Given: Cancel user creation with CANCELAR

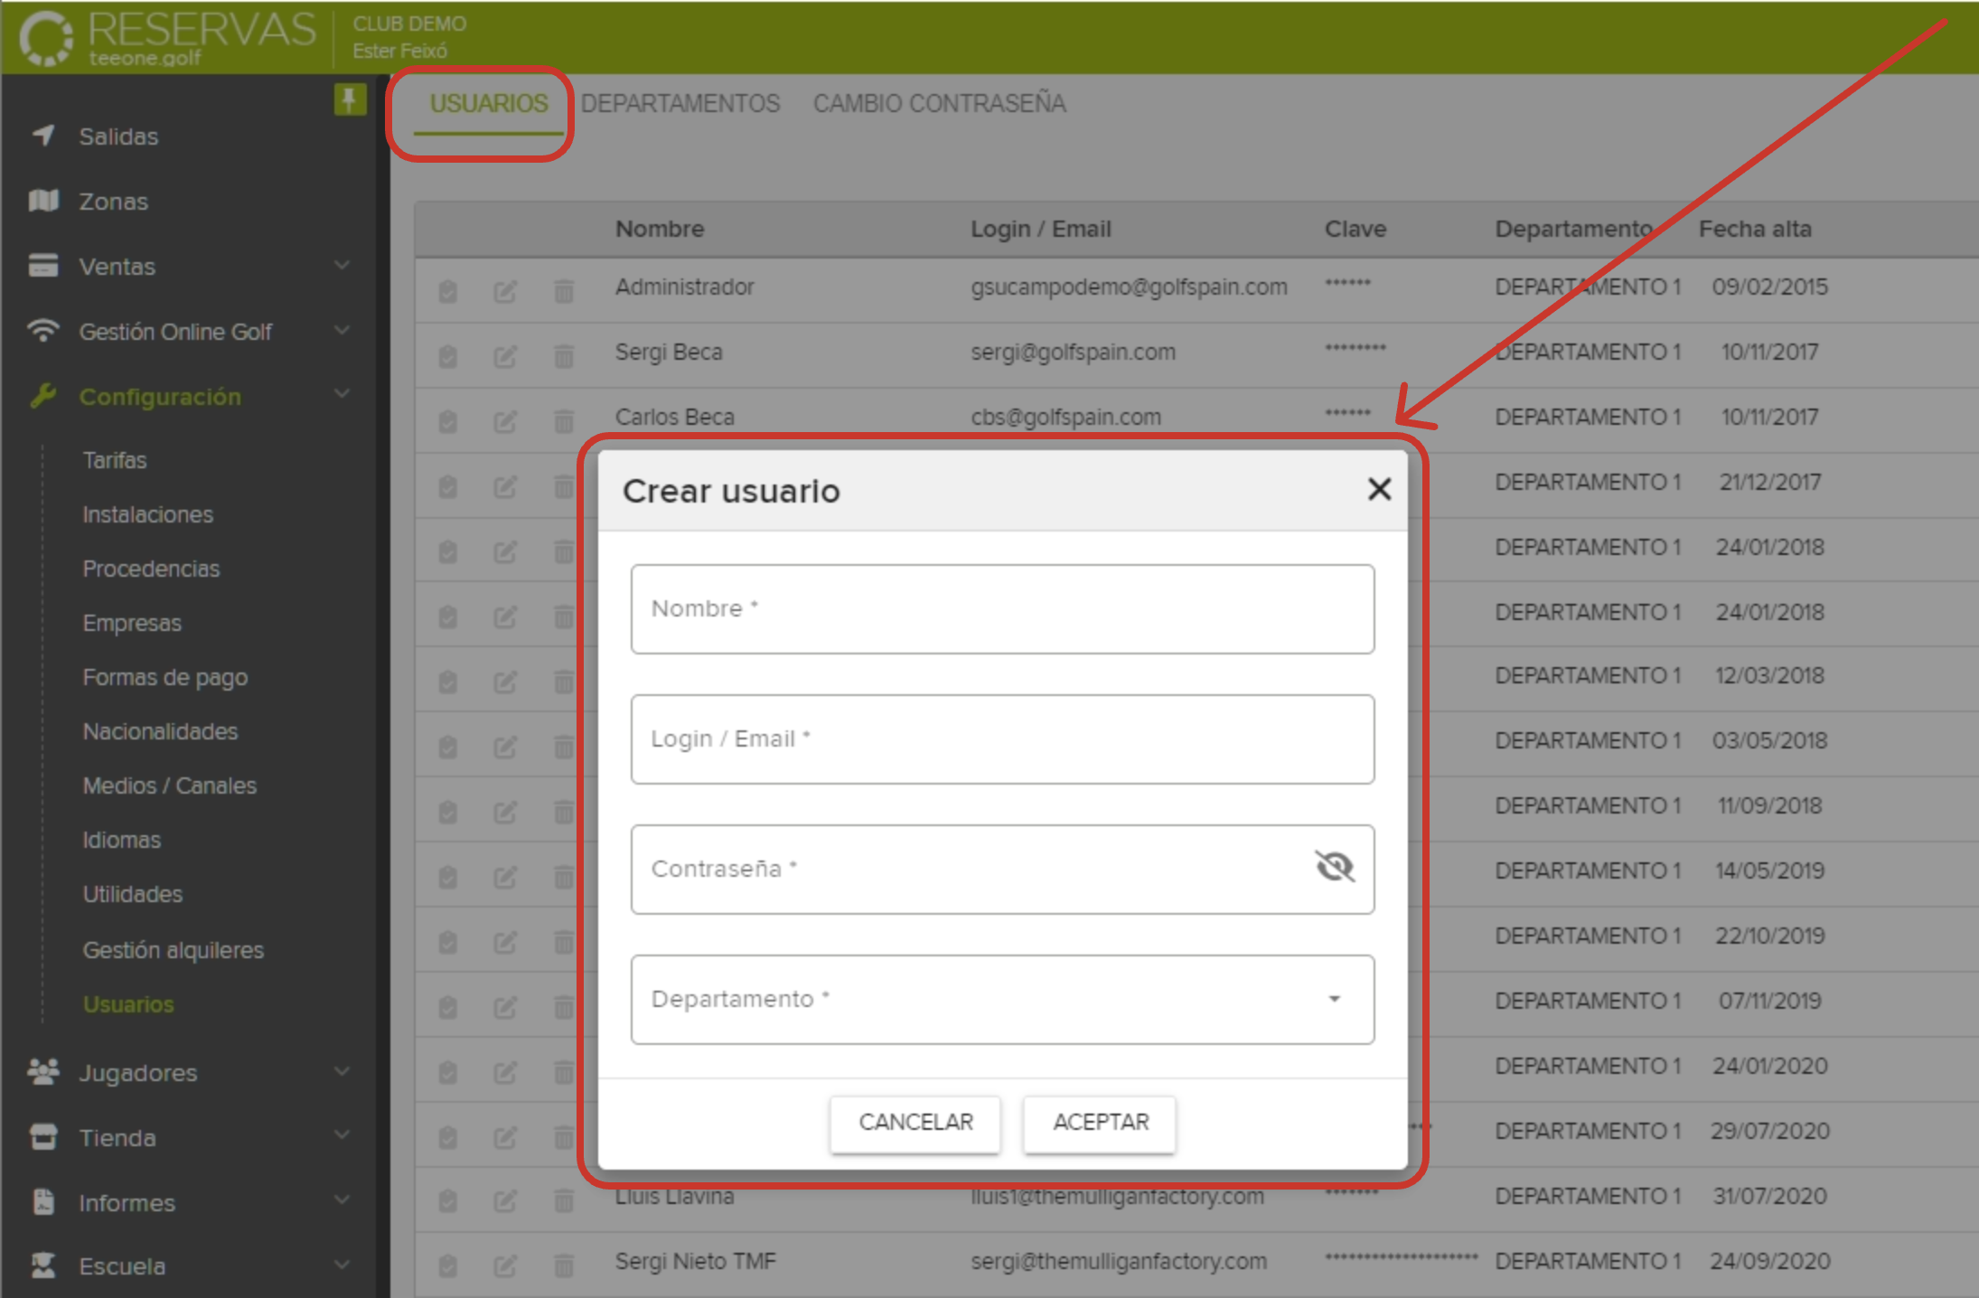Looking at the screenshot, I should pos(915,1123).
